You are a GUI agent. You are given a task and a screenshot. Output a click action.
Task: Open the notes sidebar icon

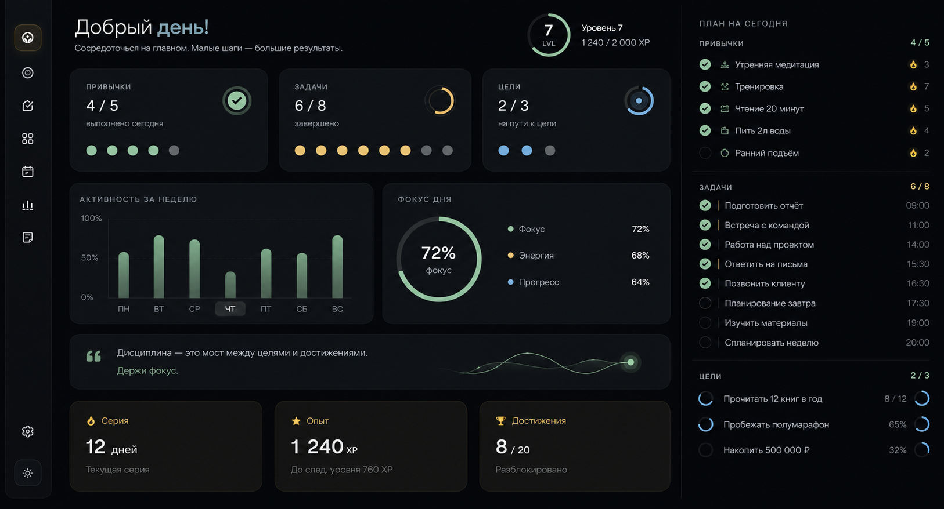tap(27, 237)
